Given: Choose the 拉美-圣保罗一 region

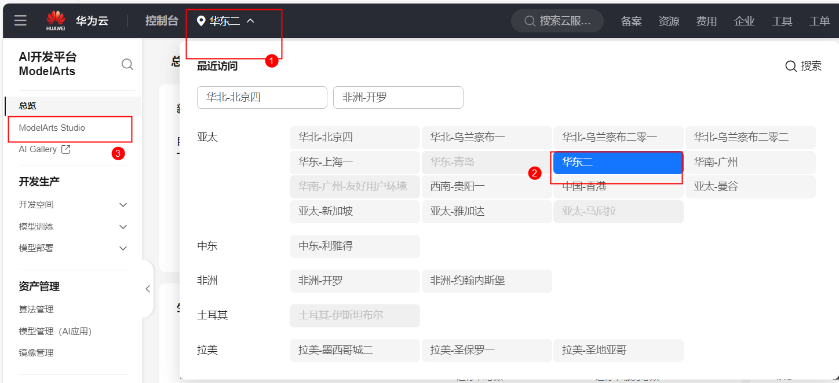Looking at the screenshot, I should pos(487,350).
